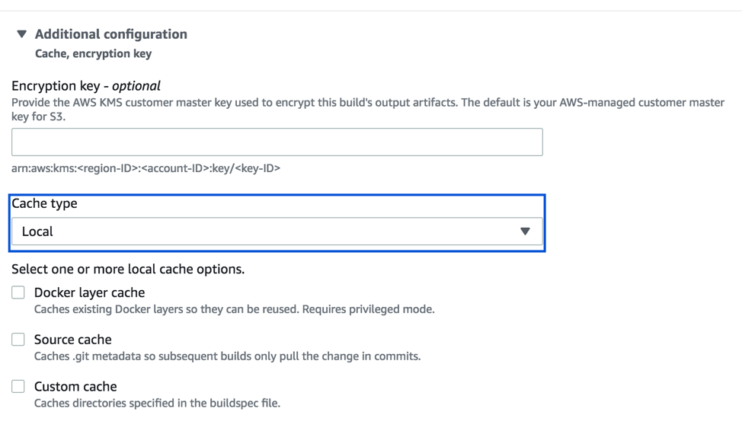Click the Additional configuration heading

pos(110,34)
